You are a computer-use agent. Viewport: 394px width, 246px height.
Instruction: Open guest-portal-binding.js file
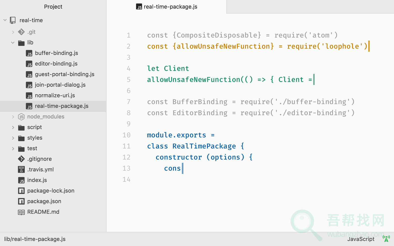pyautogui.click(x=64, y=74)
